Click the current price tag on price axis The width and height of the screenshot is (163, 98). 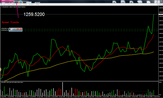click(161, 14)
